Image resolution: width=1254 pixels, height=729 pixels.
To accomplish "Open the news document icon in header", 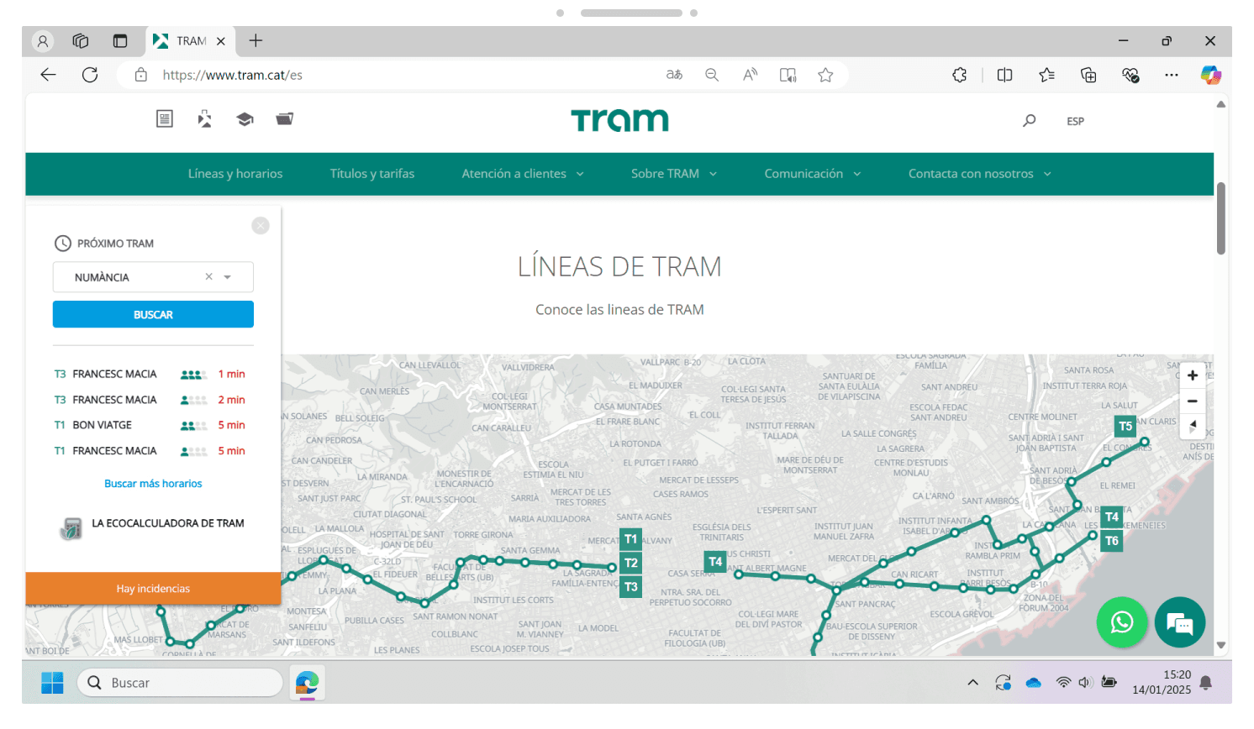I will tap(165, 119).
